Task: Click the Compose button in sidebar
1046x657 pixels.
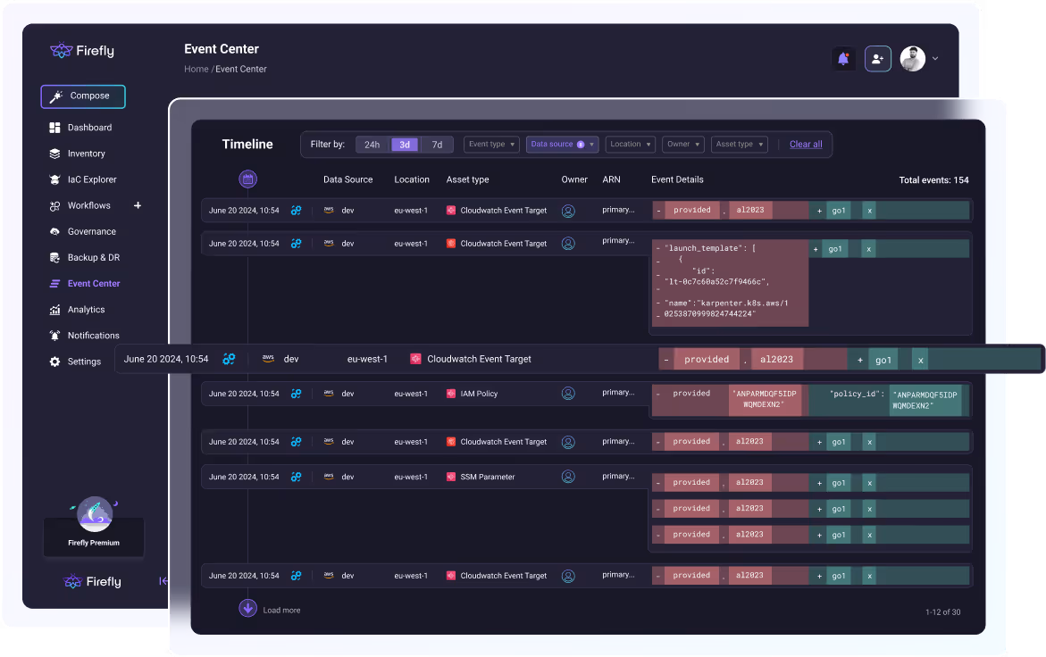Action: coord(83,96)
